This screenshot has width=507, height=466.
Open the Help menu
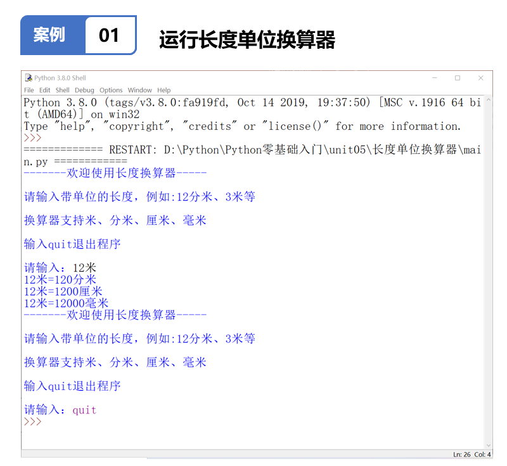pyautogui.click(x=164, y=90)
